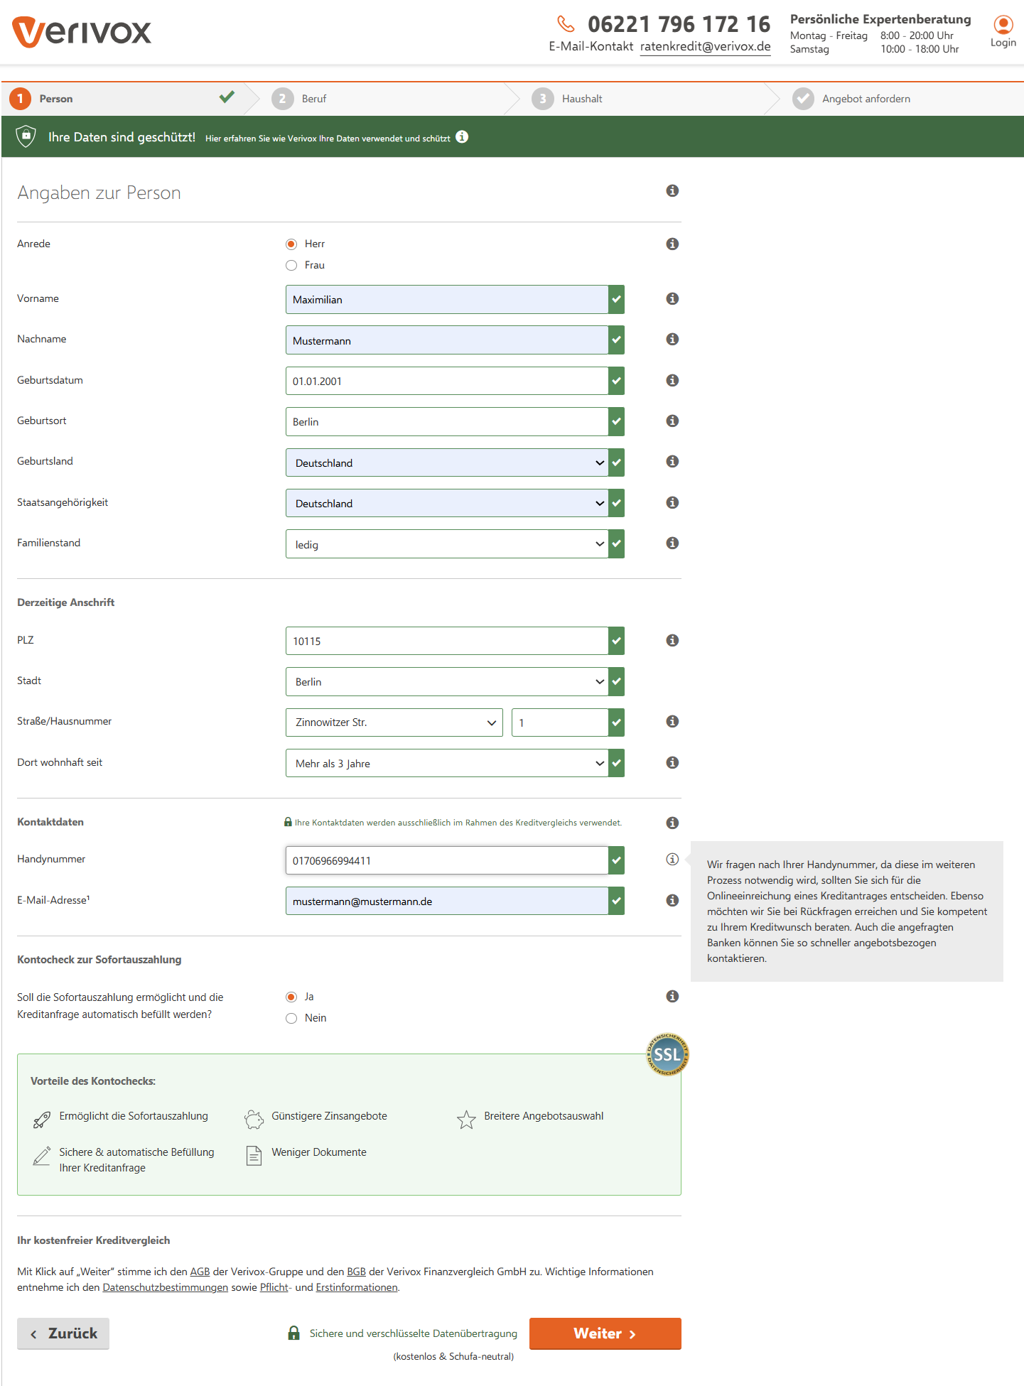Open the Geburtsland dropdown
The width and height of the screenshot is (1024, 1386).
point(447,463)
